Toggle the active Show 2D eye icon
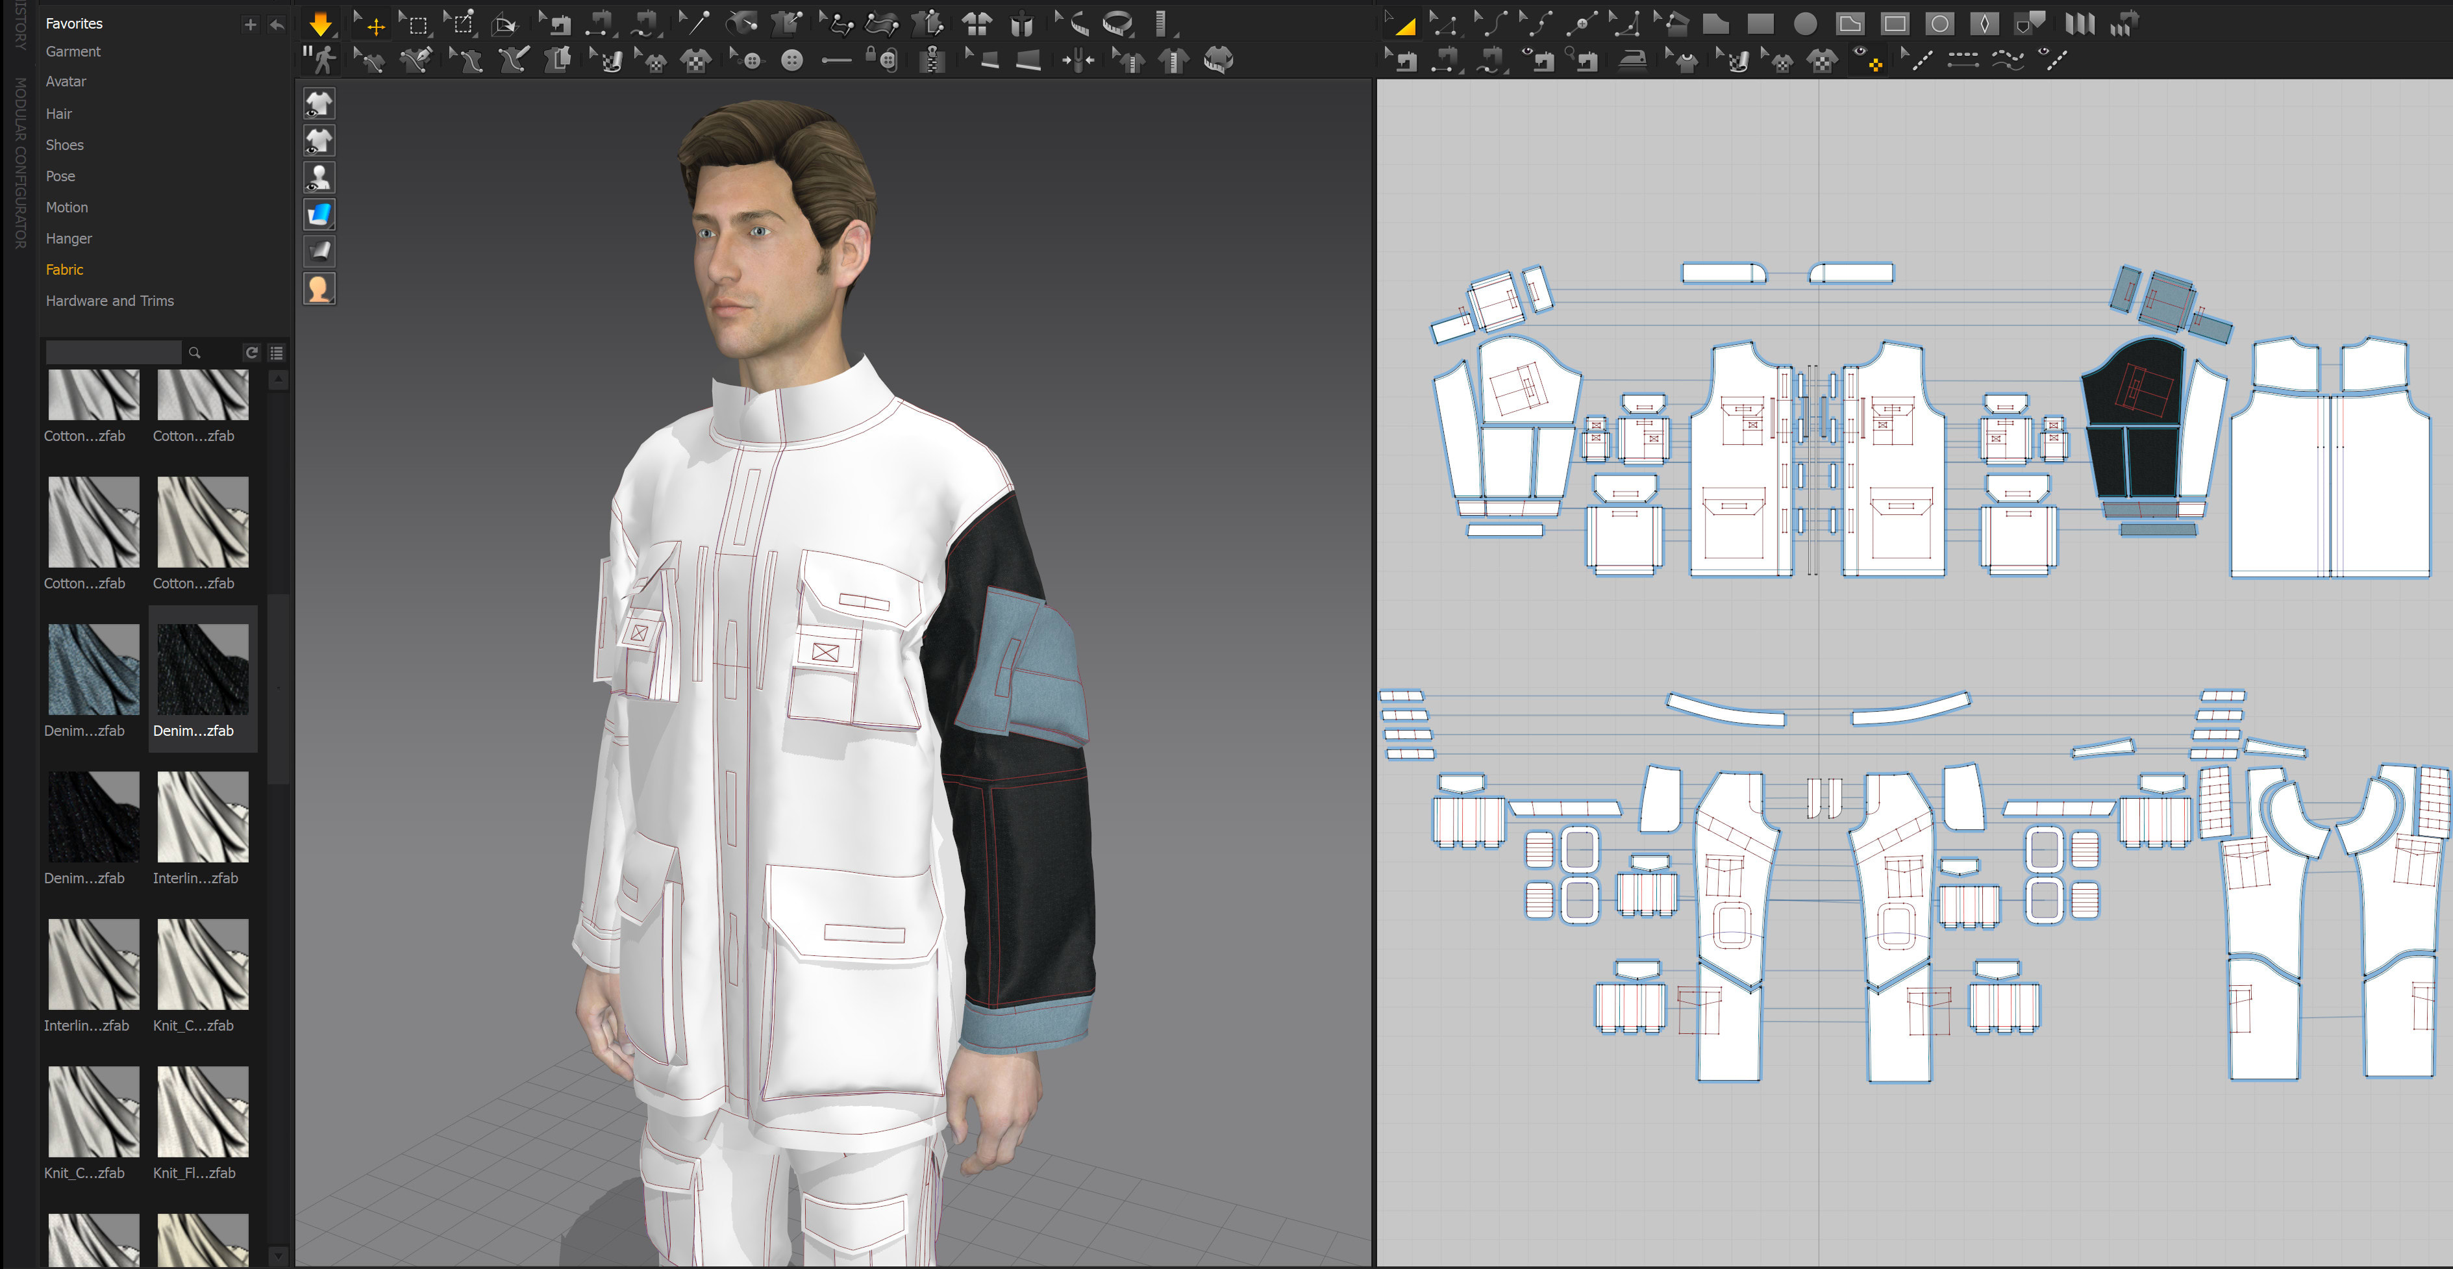The height and width of the screenshot is (1269, 2453). tap(1867, 60)
